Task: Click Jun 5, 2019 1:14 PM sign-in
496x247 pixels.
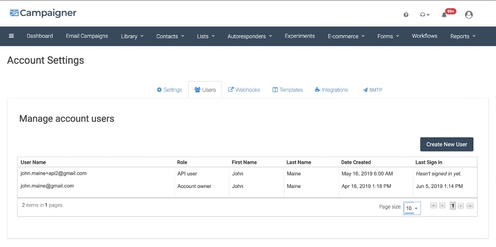Action: pos(439,186)
